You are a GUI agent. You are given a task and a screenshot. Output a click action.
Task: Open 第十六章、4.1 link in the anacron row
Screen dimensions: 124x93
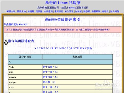tap(50, 77)
